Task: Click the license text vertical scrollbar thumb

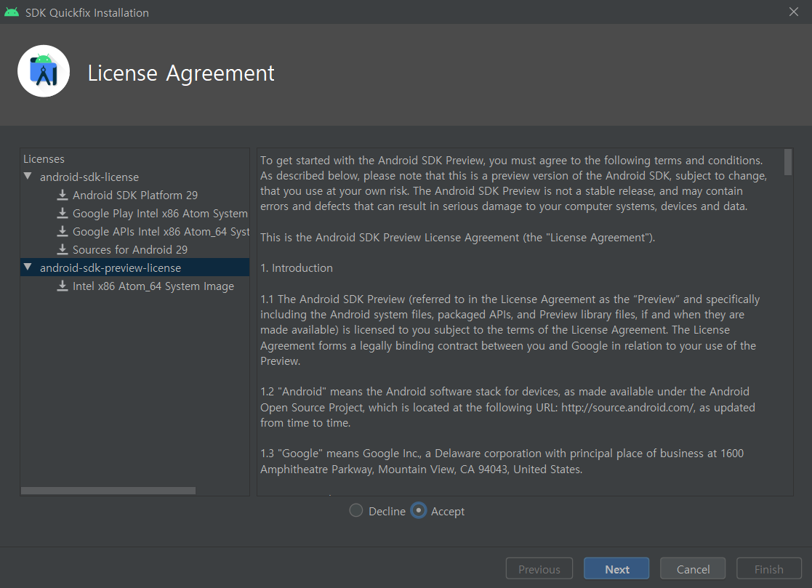Action: tap(788, 162)
